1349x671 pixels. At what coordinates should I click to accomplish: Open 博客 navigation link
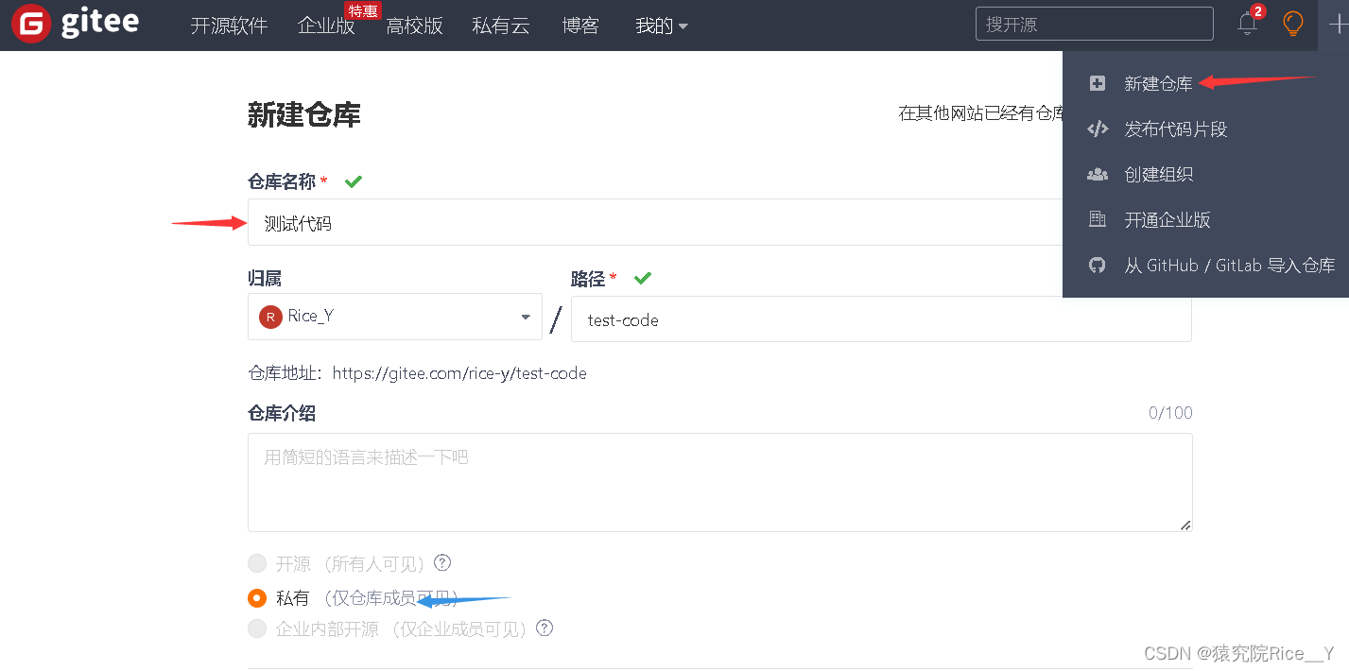580,26
